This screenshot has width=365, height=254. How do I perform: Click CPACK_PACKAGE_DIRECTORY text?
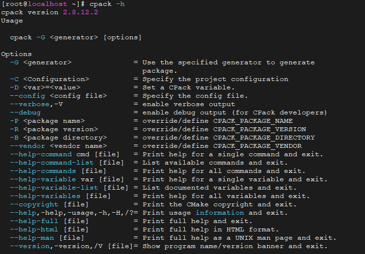pyautogui.click(x=264, y=138)
